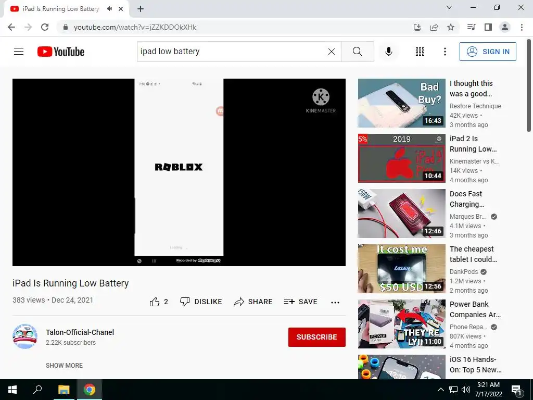Bookmark this tab with star icon
The height and width of the screenshot is (400, 533).
pyautogui.click(x=451, y=27)
